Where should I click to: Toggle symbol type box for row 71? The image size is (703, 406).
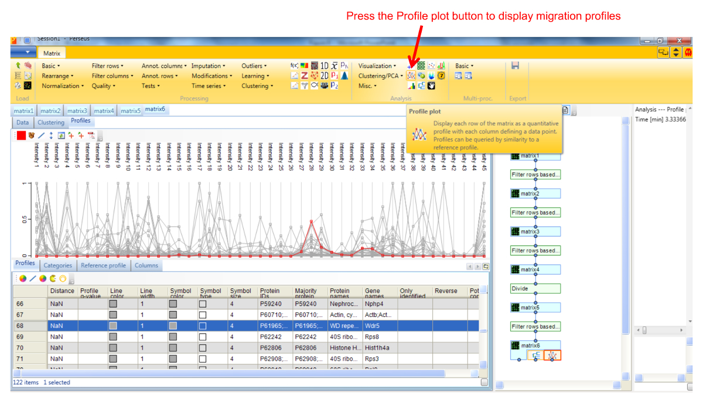(x=203, y=358)
